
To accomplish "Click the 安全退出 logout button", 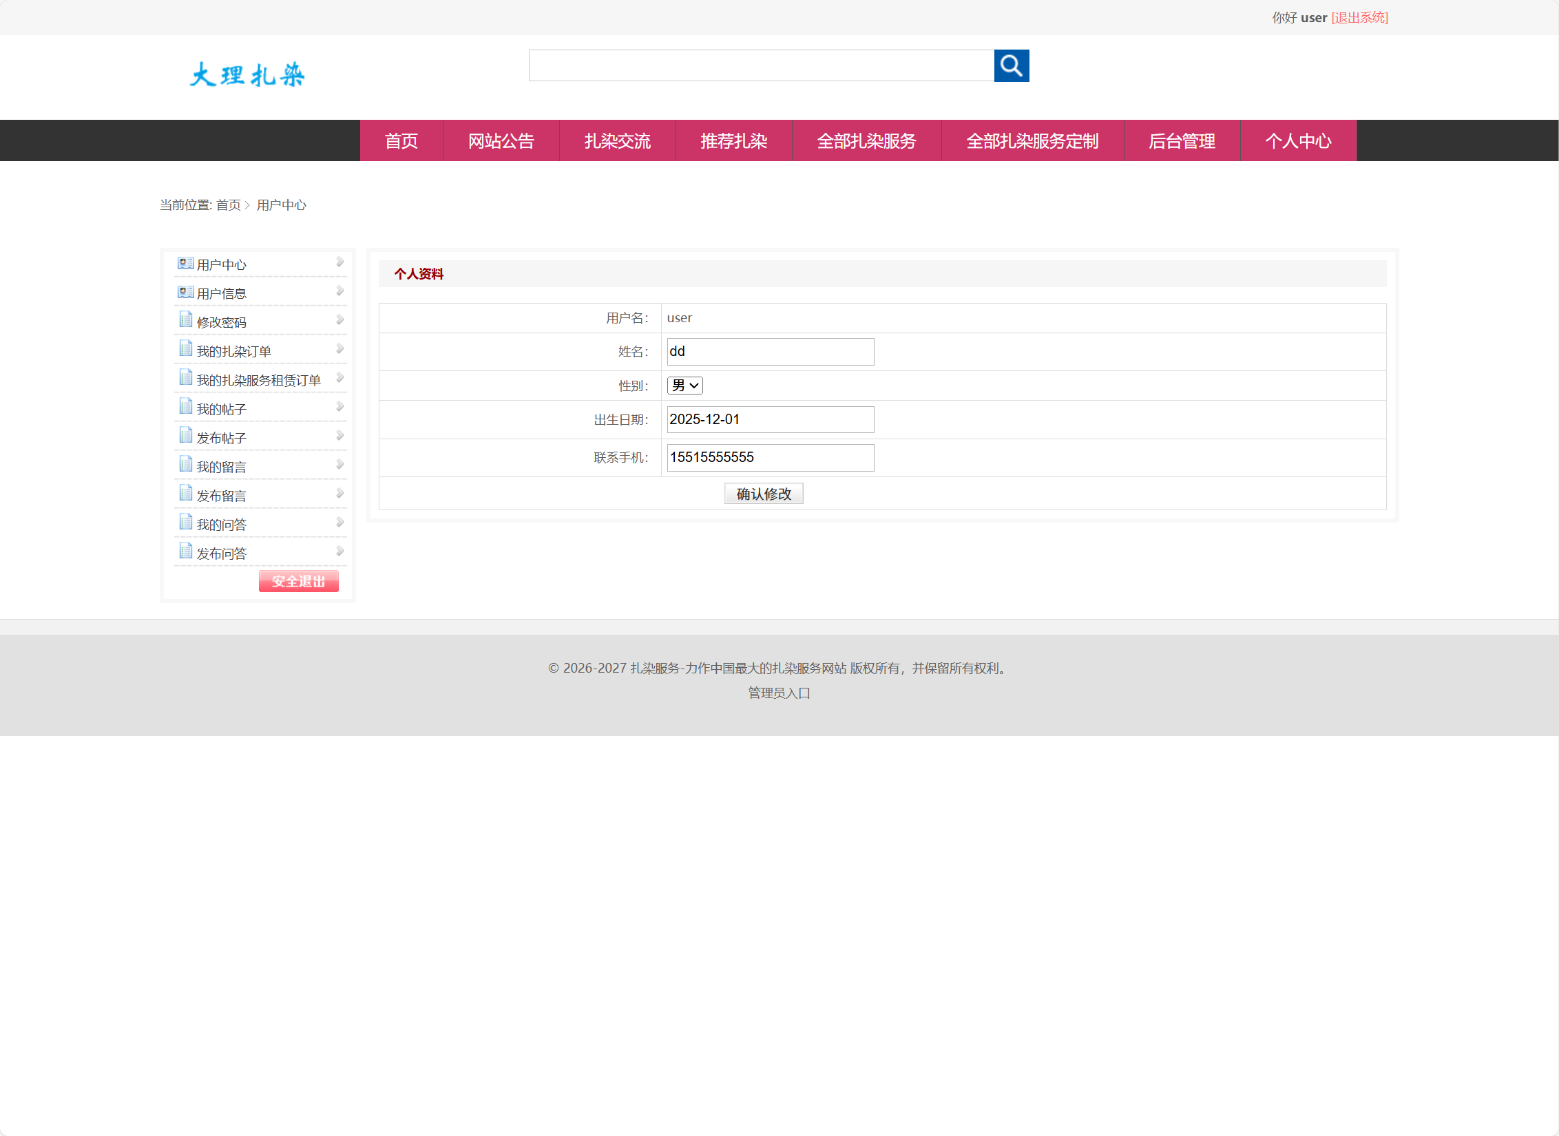I will pyautogui.click(x=298, y=580).
